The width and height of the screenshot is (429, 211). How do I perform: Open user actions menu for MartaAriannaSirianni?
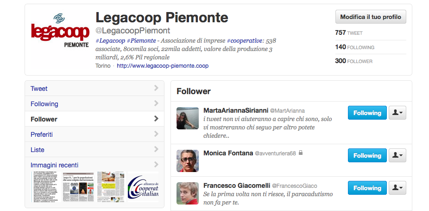[397, 113]
